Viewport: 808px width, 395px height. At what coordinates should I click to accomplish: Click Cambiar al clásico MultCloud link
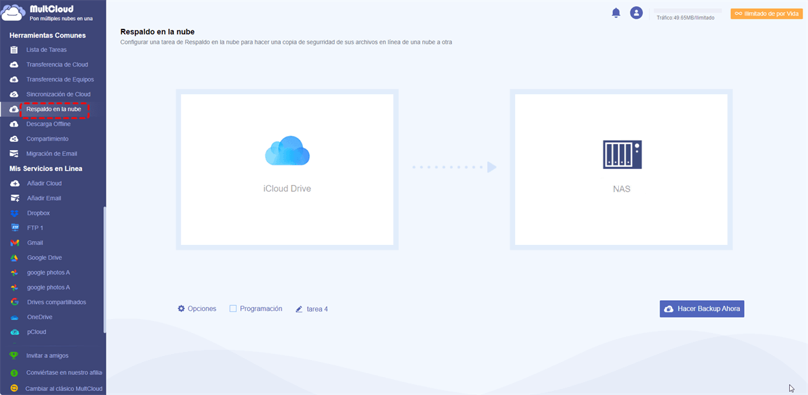point(64,388)
